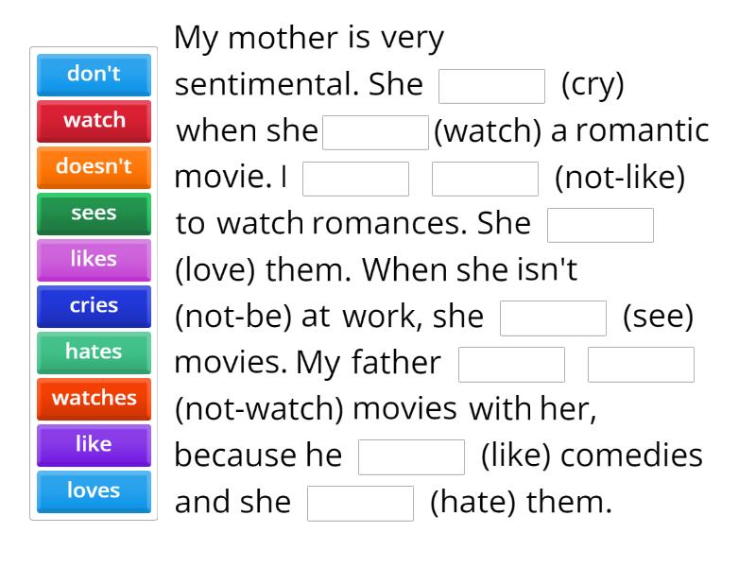The width and height of the screenshot is (756, 567).
Task: Select the blank before (watch)
Action: [x=376, y=132]
